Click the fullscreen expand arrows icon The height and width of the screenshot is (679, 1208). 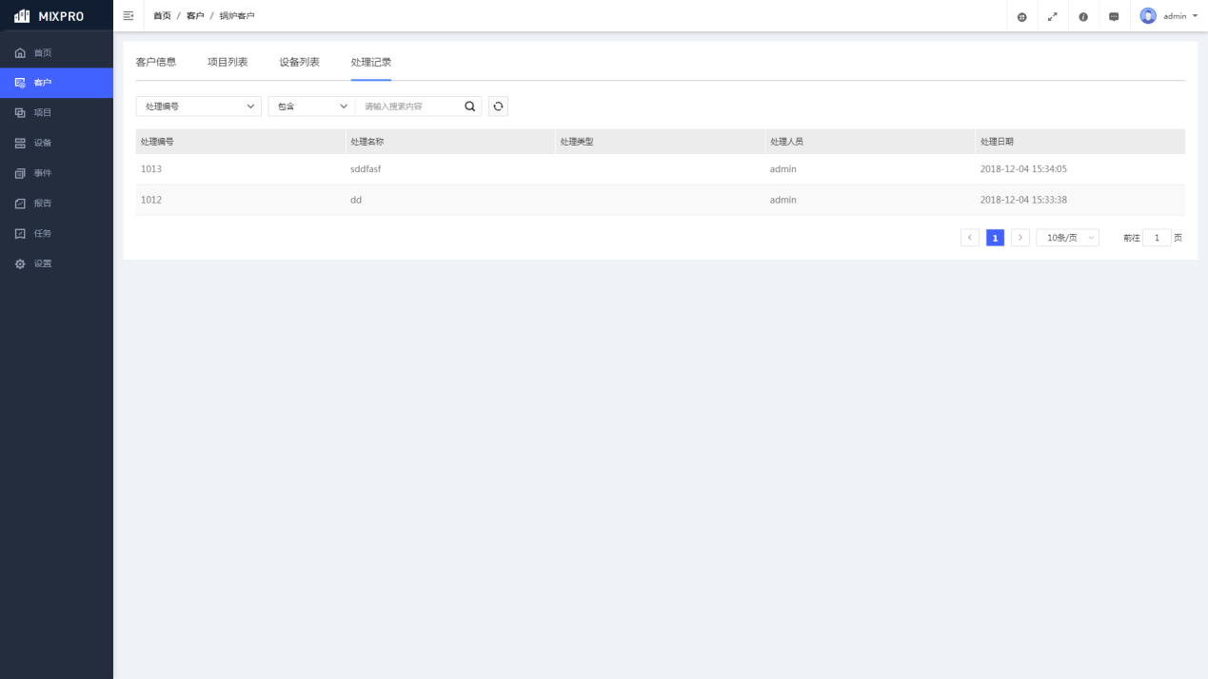click(x=1053, y=16)
